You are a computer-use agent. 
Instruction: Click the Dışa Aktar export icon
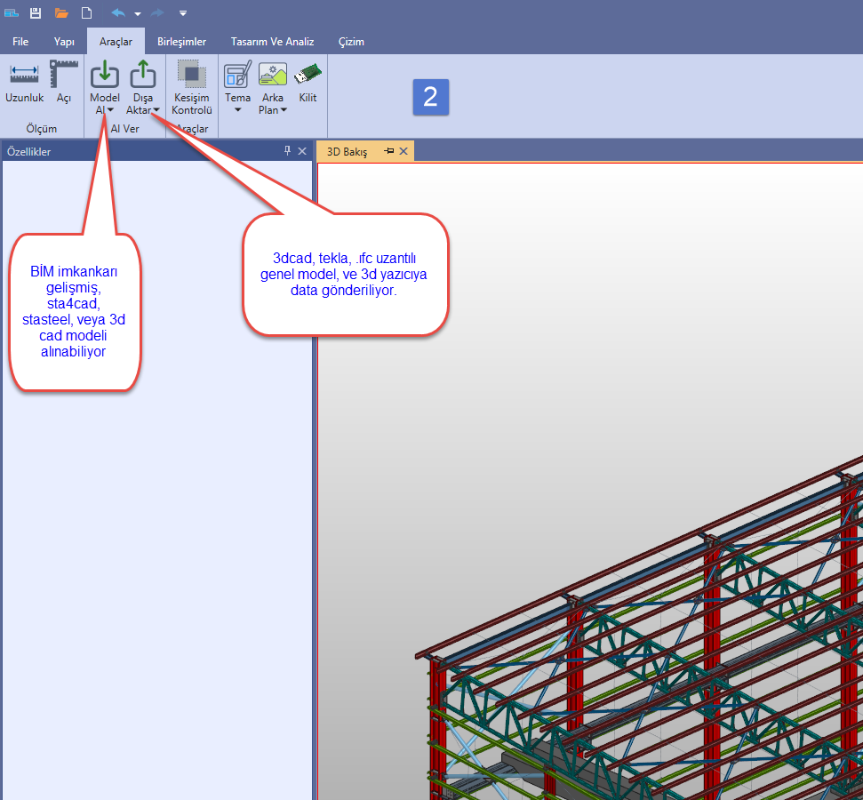pyautogui.click(x=142, y=76)
